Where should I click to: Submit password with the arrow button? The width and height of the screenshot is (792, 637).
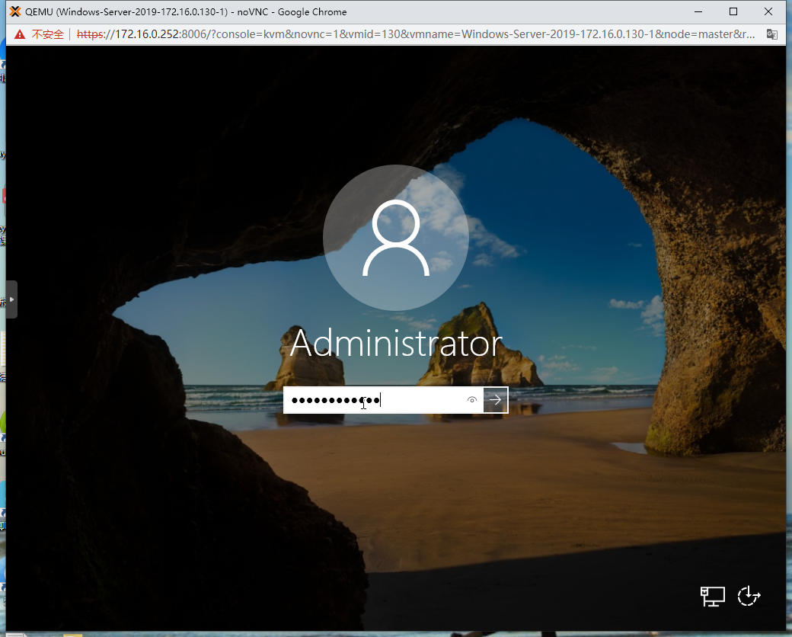coord(496,400)
